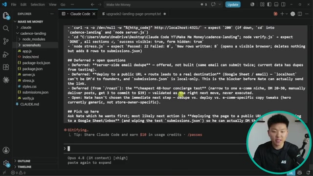313x176 pixels.
Task: Click the orange Claude icon in editor toolbar
Action: 275,14
